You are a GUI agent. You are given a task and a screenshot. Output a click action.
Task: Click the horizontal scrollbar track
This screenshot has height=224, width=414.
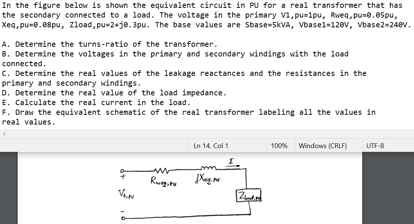[x=206, y=134]
